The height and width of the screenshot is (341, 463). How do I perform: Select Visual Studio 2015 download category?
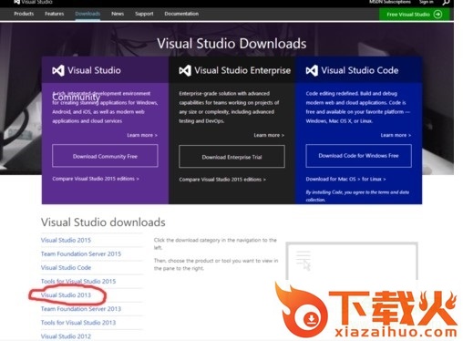(x=66, y=240)
